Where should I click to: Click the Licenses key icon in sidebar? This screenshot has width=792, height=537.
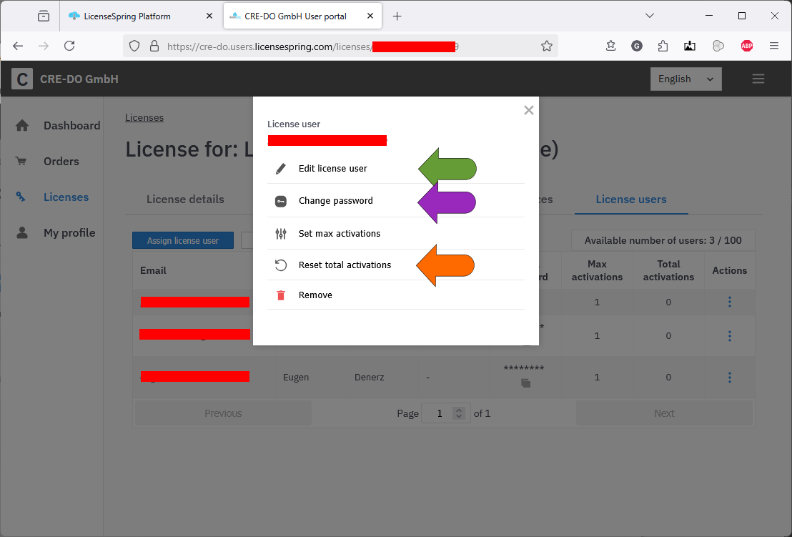pos(21,197)
